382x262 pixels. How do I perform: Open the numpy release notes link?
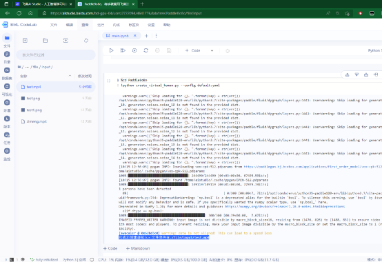point(285,206)
